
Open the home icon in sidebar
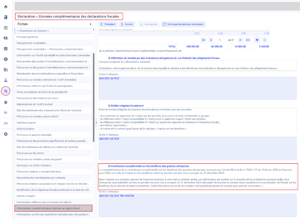[6, 7]
